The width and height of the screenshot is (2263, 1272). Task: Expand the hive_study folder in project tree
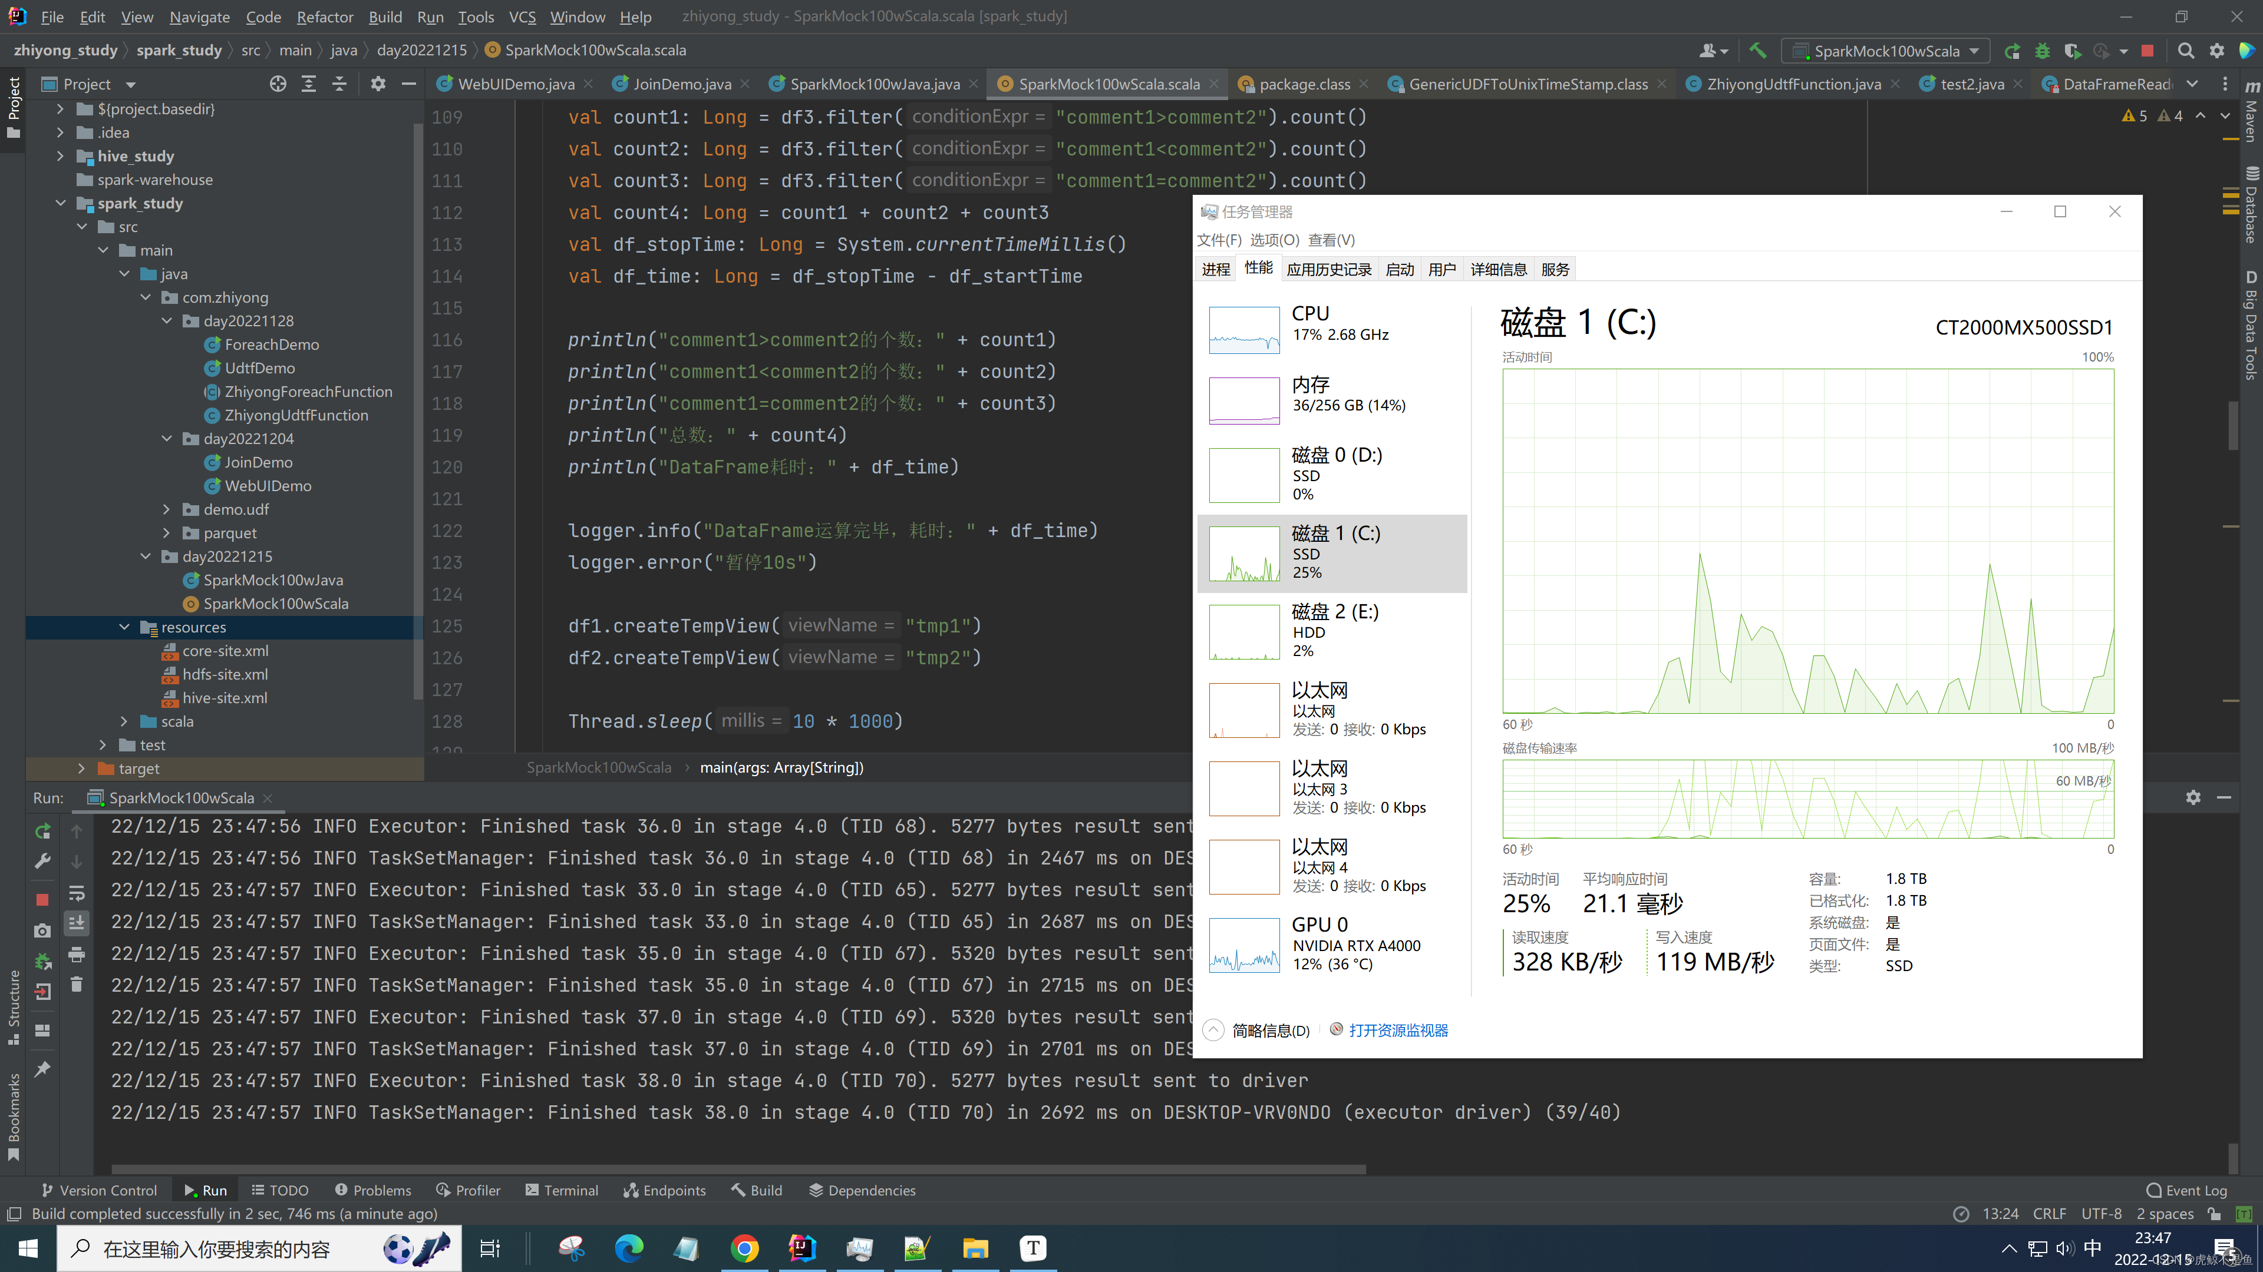pos(60,156)
